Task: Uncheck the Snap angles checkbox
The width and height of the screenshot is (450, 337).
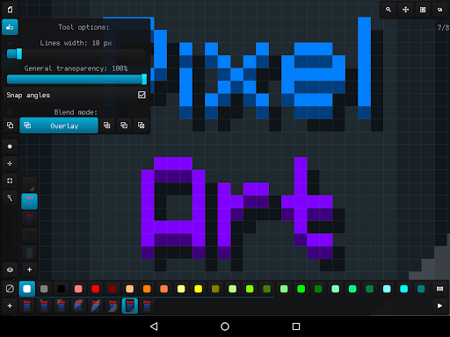Action: 142,95
